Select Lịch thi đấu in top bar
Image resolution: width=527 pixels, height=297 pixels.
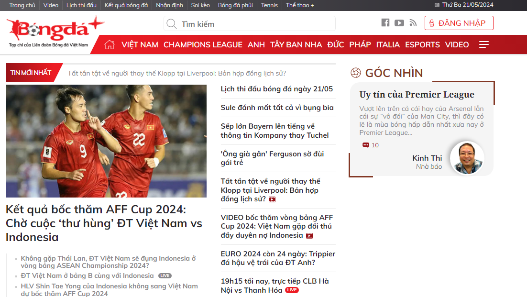pos(81,5)
